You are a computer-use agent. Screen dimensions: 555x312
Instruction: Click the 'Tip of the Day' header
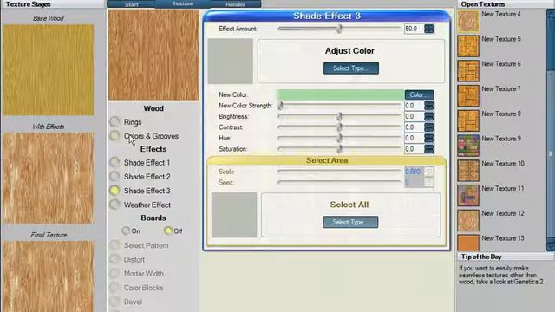pyautogui.click(x=481, y=257)
